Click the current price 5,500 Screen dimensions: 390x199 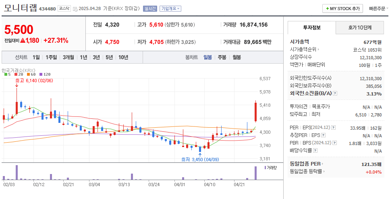[x=19, y=30]
